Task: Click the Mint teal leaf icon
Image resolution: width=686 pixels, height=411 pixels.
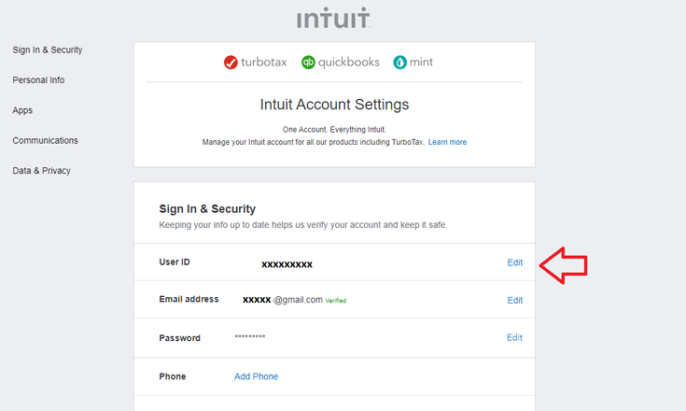Action: [x=399, y=63]
